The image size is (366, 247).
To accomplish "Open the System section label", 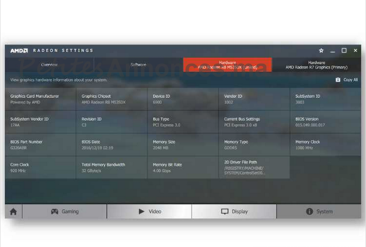I will point(324,212).
